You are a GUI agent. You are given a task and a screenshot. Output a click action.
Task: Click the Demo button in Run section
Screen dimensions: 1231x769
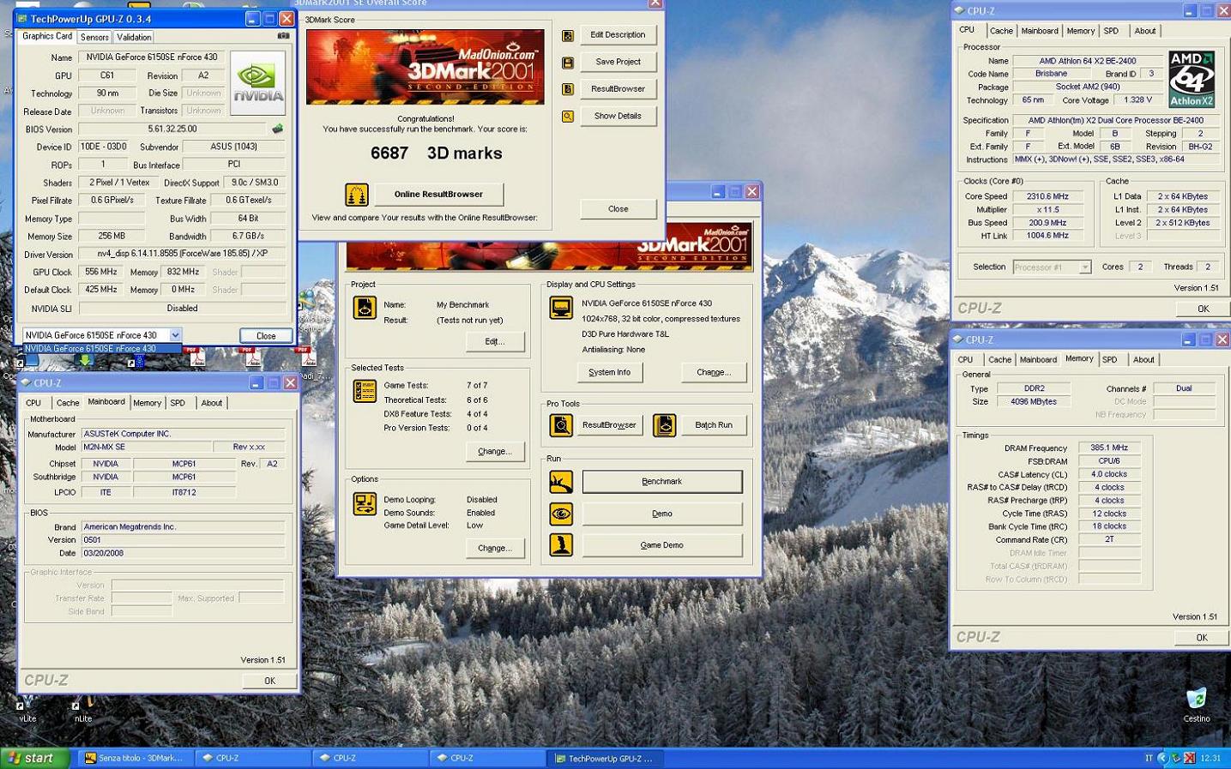tap(662, 514)
